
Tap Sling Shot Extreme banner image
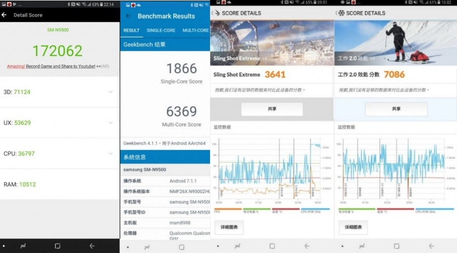272,42
